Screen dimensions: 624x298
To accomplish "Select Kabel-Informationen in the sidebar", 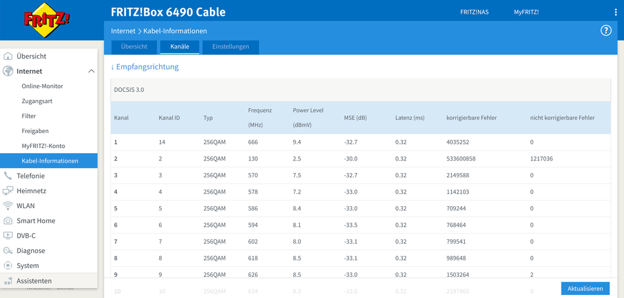I will (49, 161).
